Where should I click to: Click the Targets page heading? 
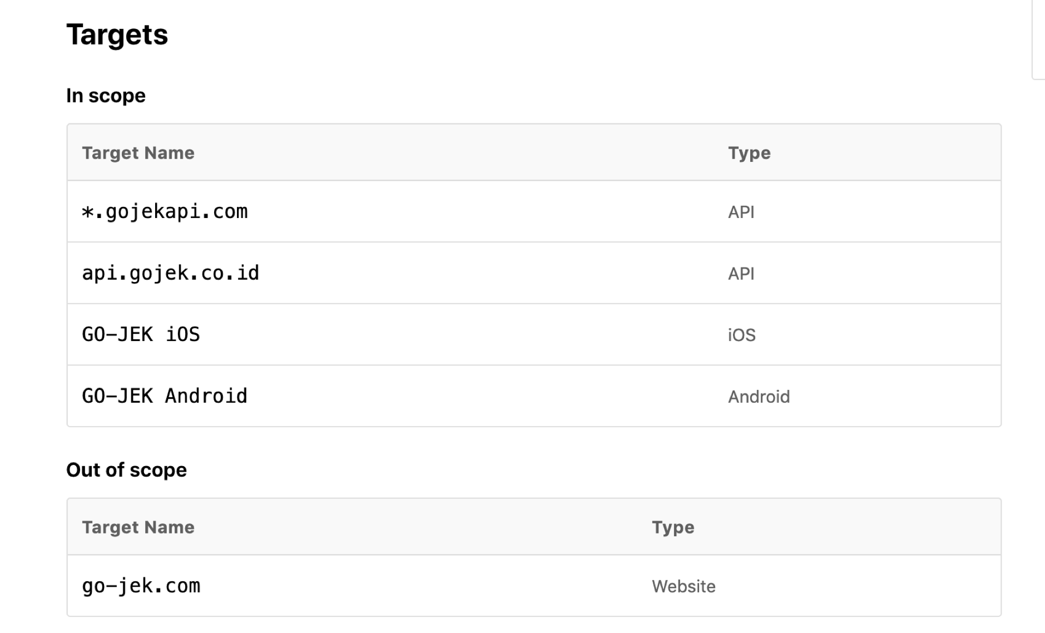point(117,35)
